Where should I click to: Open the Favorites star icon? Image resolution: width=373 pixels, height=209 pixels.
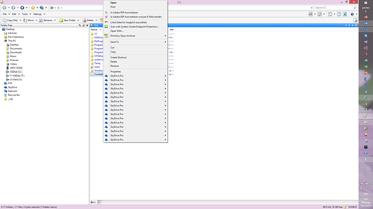(33, 8)
